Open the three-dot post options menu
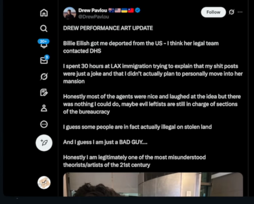 pyautogui.click(x=240, y=12)
